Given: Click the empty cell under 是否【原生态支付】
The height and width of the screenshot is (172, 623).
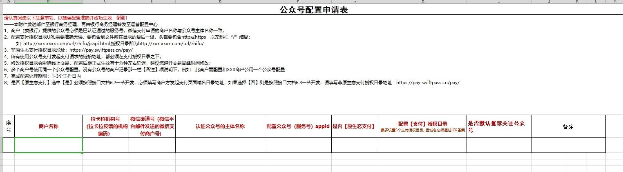Looking at the screenshot, I should click(x=355, y=145).
